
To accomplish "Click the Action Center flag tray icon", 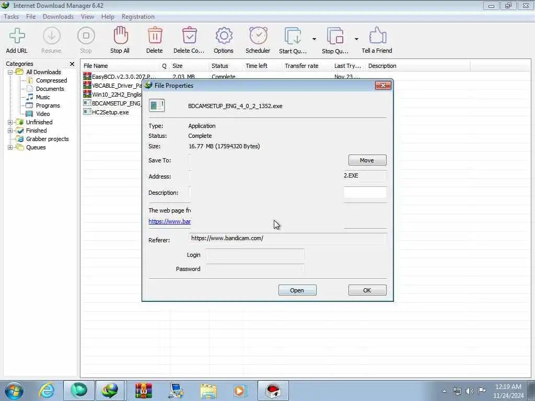I will [482, 391].
